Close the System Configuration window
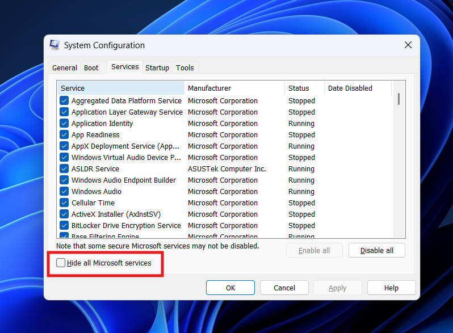 408,45
